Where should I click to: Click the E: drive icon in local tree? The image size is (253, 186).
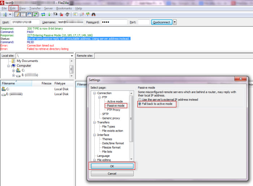pos(18,75)
